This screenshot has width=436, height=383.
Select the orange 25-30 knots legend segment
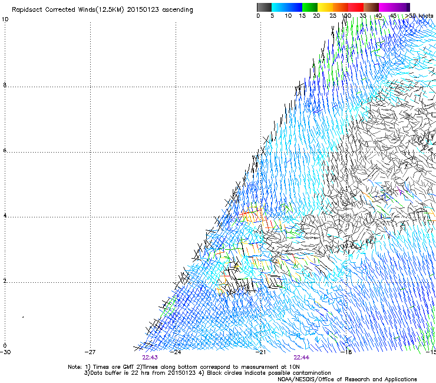click(x=341, y=7)
